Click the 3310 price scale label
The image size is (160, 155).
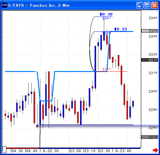pyautogui.click(x=153, y=73)
